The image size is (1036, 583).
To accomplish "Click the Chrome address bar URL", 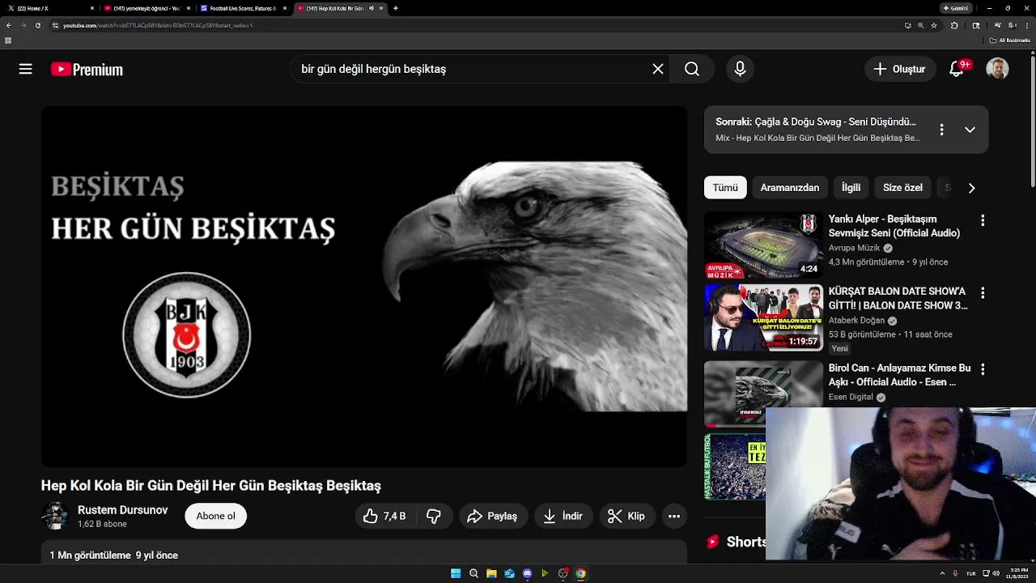I will point(158,25).
